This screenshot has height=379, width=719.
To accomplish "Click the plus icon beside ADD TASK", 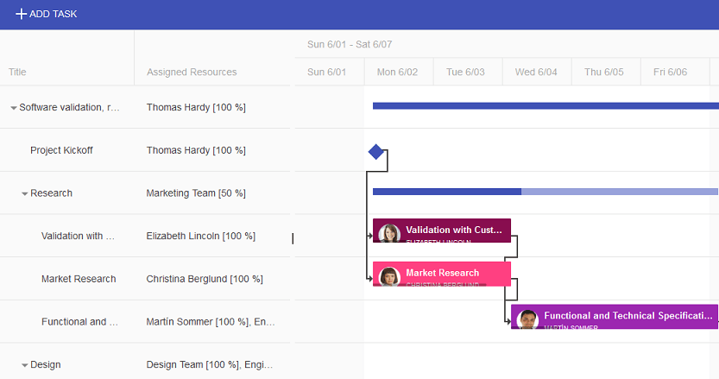I will (x=21, y=14).
